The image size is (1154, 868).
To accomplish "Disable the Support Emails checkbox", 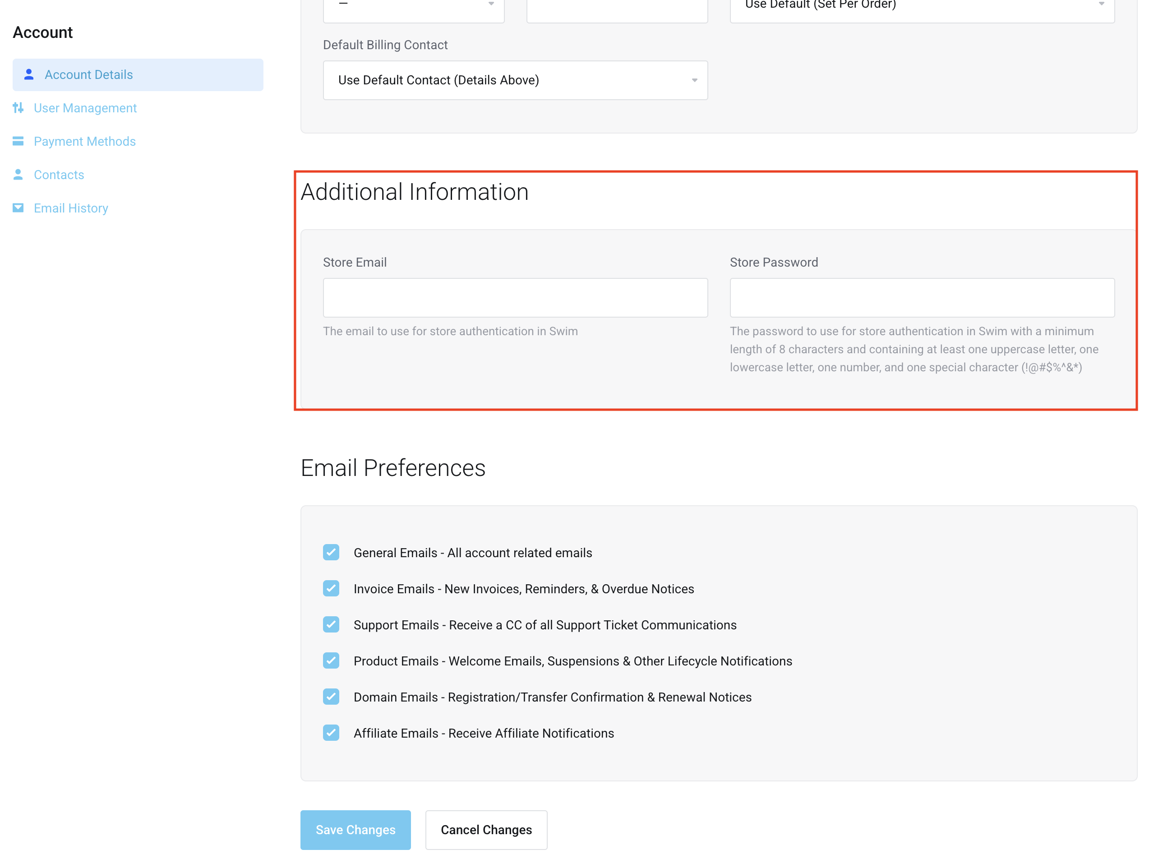I will 331,624.
